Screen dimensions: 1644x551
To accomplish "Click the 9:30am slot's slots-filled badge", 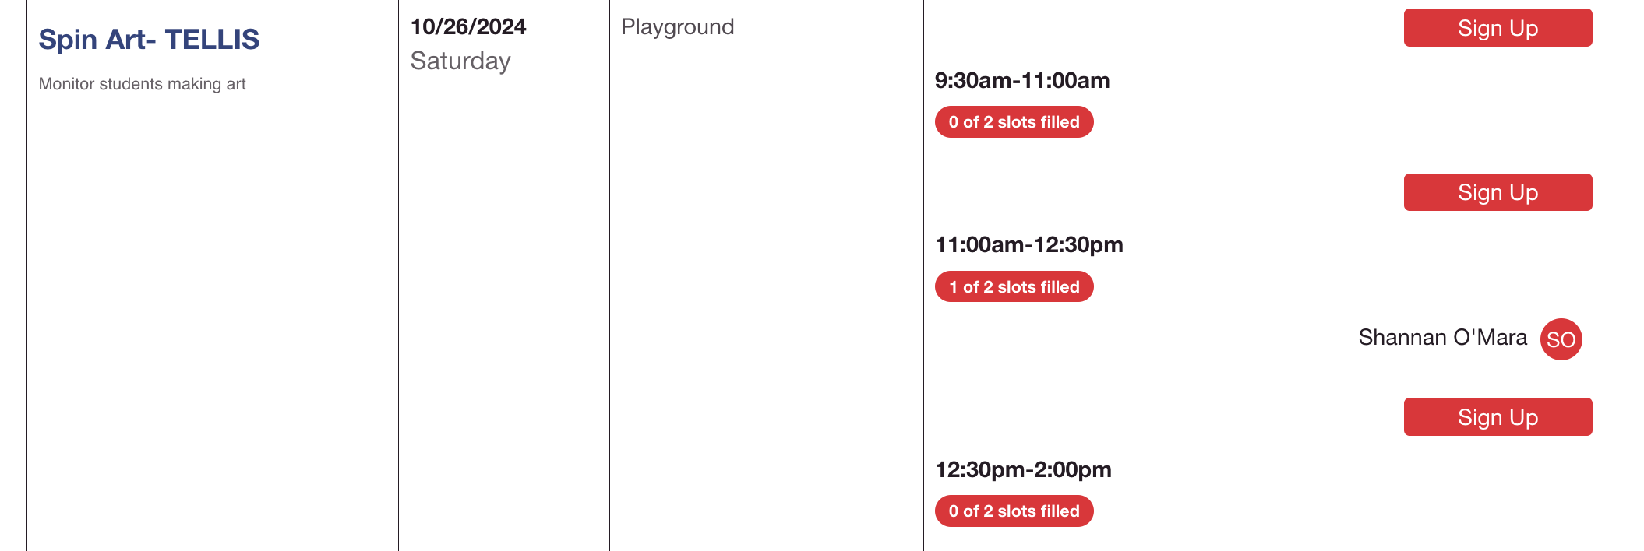I will point(1014,122).
